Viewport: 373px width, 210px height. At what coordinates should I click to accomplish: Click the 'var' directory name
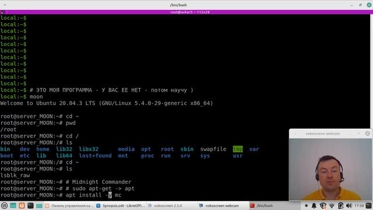tap(254, 149)
